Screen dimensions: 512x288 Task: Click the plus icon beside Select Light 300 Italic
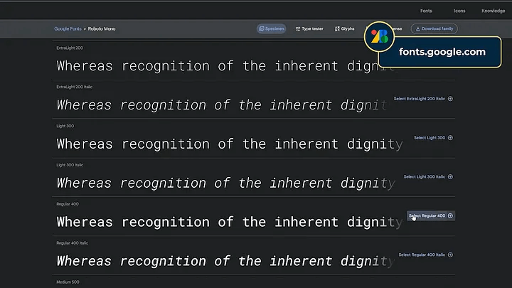450,176
